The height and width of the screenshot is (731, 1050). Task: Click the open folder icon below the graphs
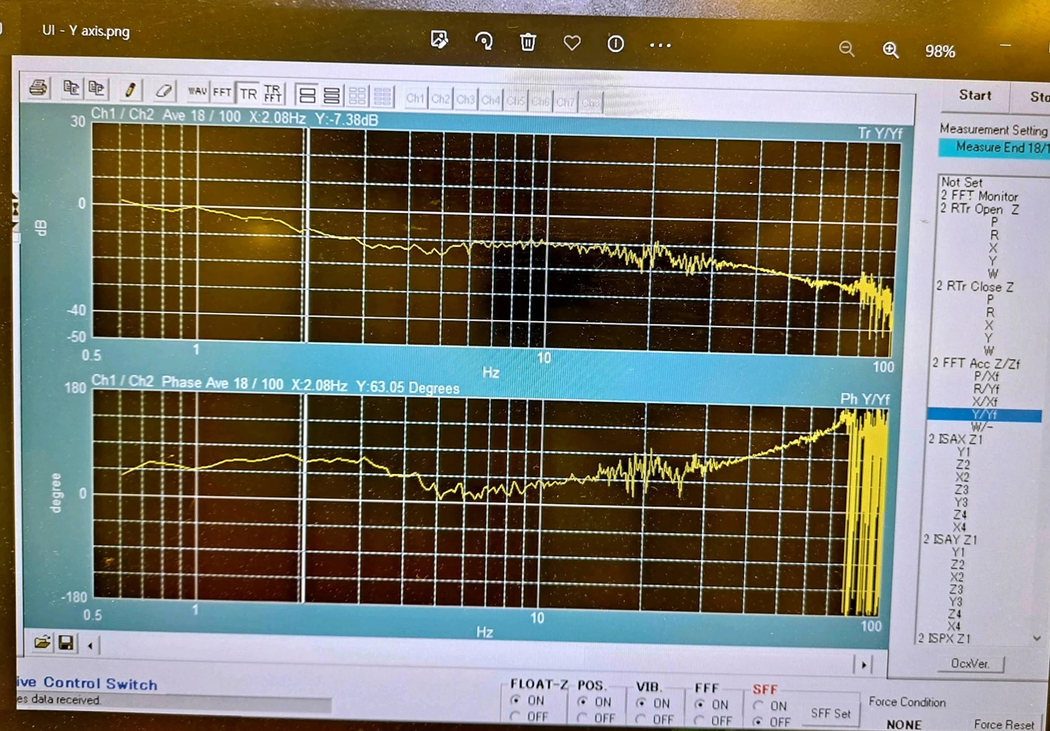(42, 643)
